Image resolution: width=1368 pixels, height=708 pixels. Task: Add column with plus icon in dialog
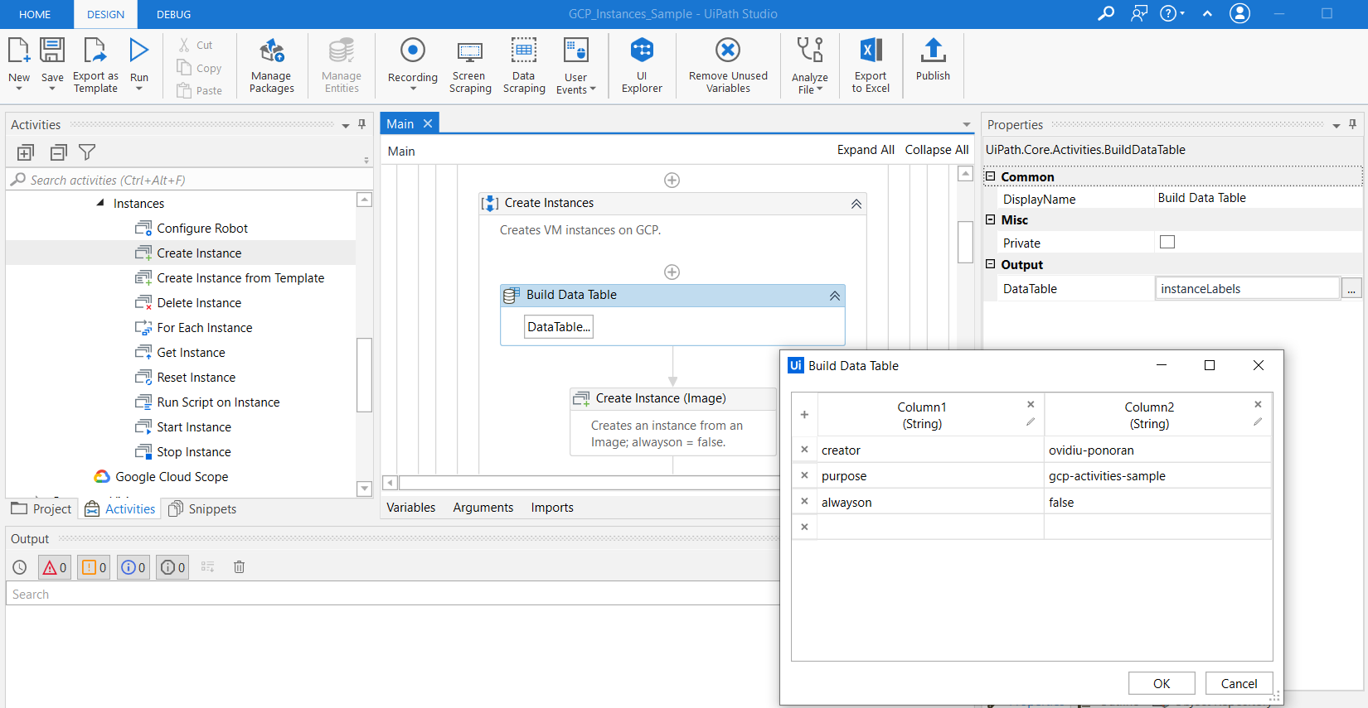tap(804, 415)
